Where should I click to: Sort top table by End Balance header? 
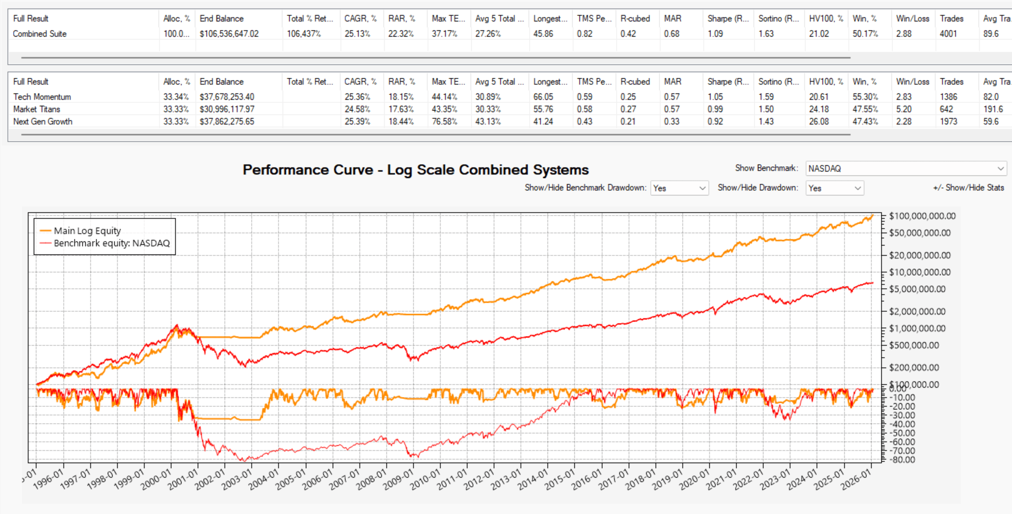click(x=222, y=18)
